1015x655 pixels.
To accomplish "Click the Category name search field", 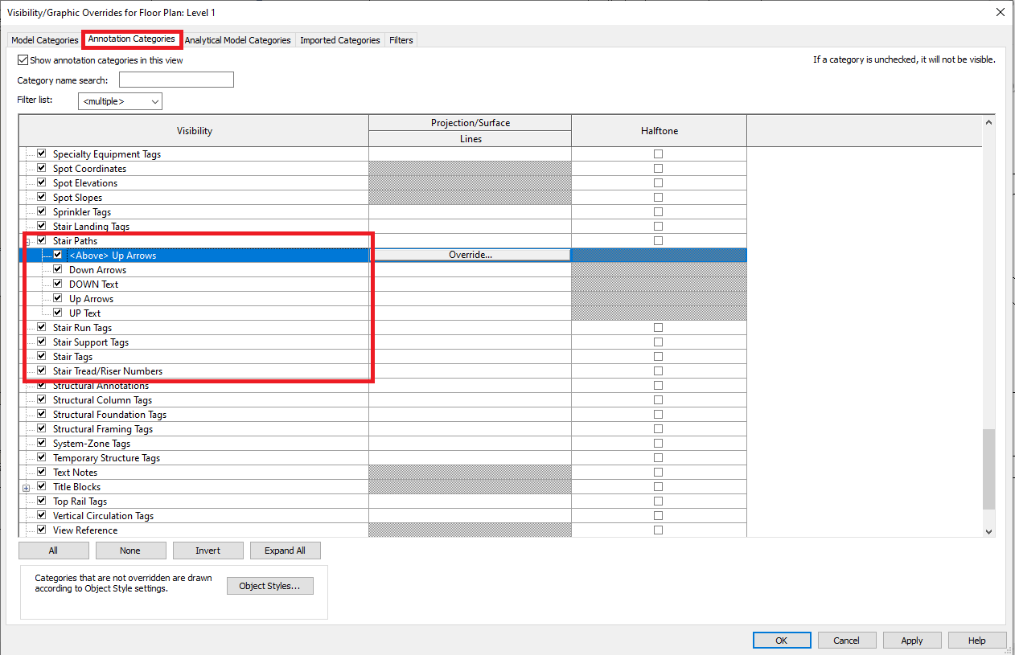I will 176,79.
